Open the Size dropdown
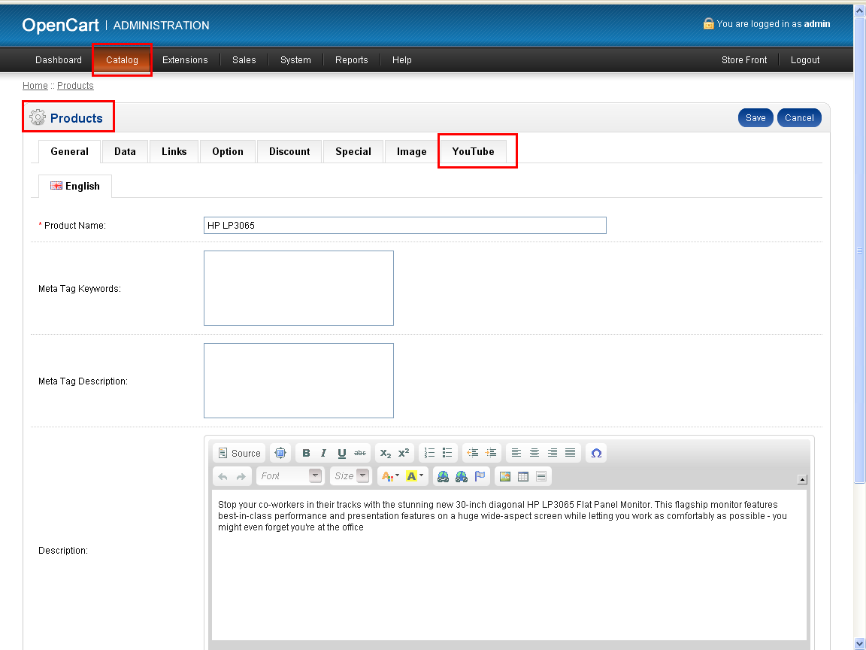The image size is (866, 650). tap(350, 476)
